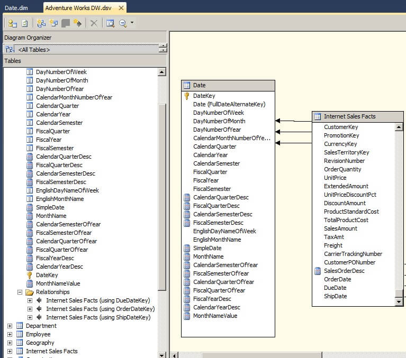The width and height of the screenshot is (406, 358).
Task: Click the Date table header icon in diagram
Action: (187, 86)
